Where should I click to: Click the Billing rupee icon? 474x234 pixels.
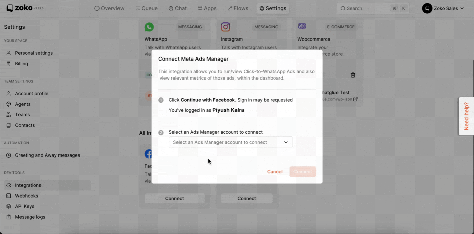9,64
